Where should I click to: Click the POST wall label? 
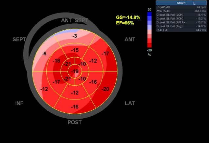[75, 122]
